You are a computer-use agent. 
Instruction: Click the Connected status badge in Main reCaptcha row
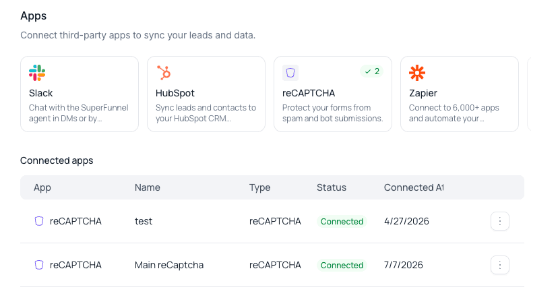click(x=342, y=265)
